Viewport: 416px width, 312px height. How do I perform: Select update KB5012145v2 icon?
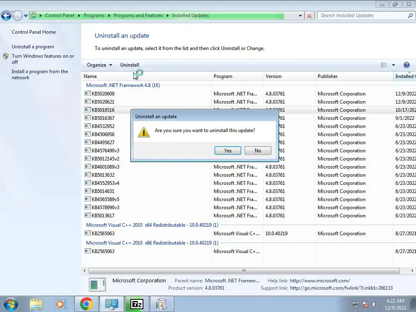pos(88,158)
